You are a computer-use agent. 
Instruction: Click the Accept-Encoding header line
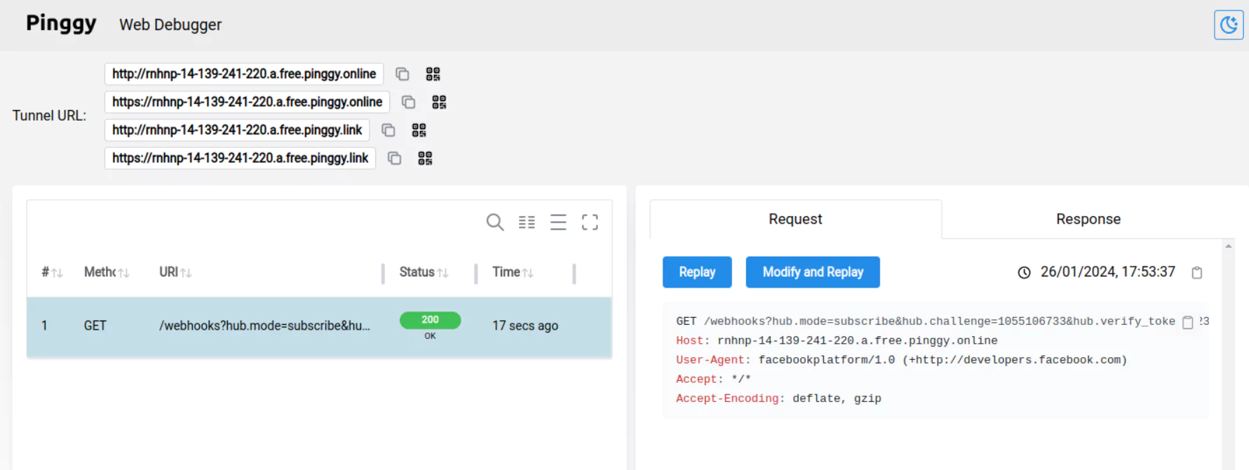tap(778, 398)
